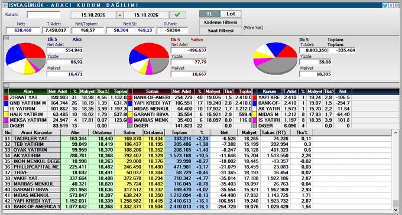Click the D.Fark value -58304

[x=172, y=30]
